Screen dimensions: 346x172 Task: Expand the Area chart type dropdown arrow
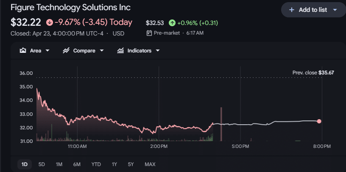coord(47,51)
